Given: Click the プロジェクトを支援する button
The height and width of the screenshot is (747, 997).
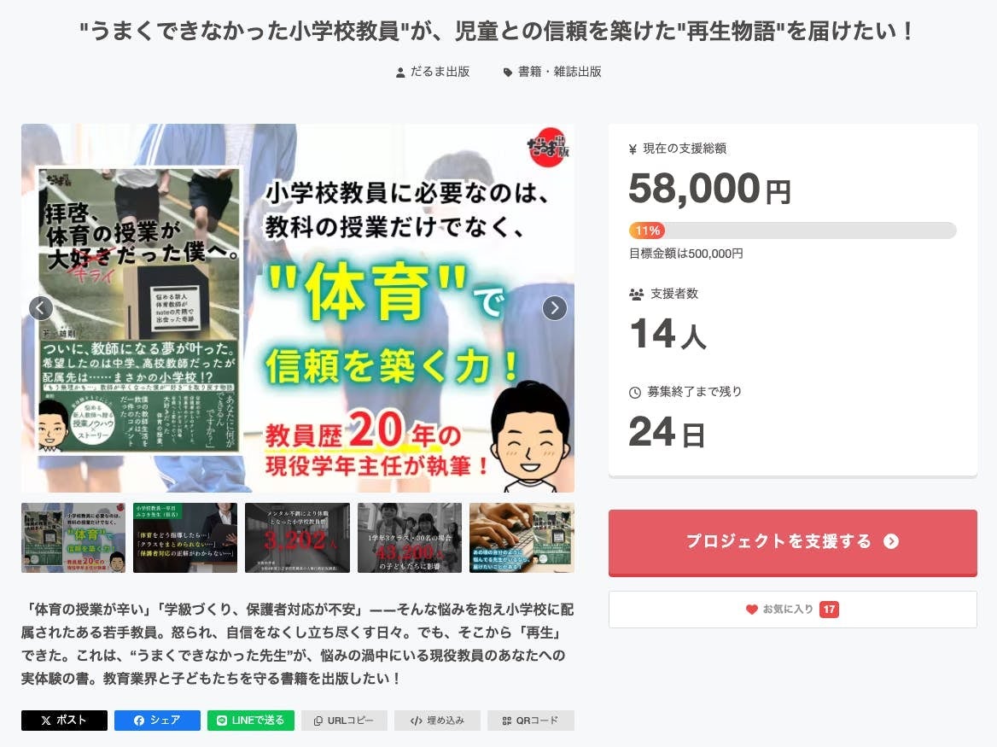Looking at the screenshot, I should point(792,542).
